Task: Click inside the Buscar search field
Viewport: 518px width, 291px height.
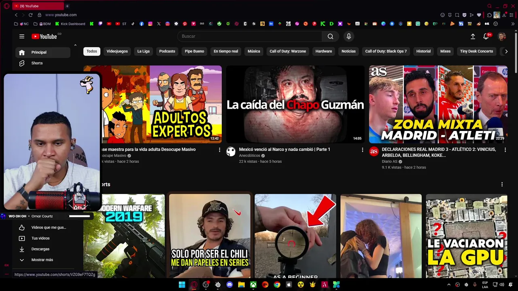Action: click(250, 36)
